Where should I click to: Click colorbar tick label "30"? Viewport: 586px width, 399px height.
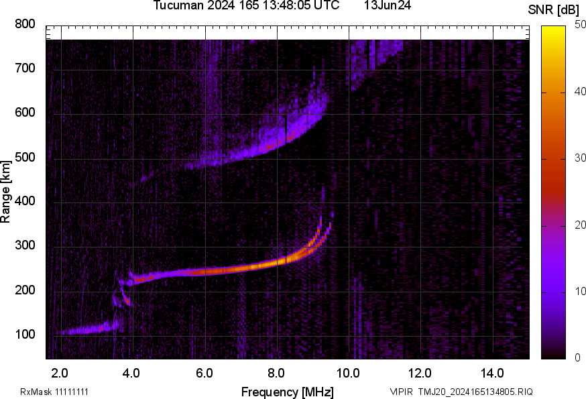click(580, 158)
